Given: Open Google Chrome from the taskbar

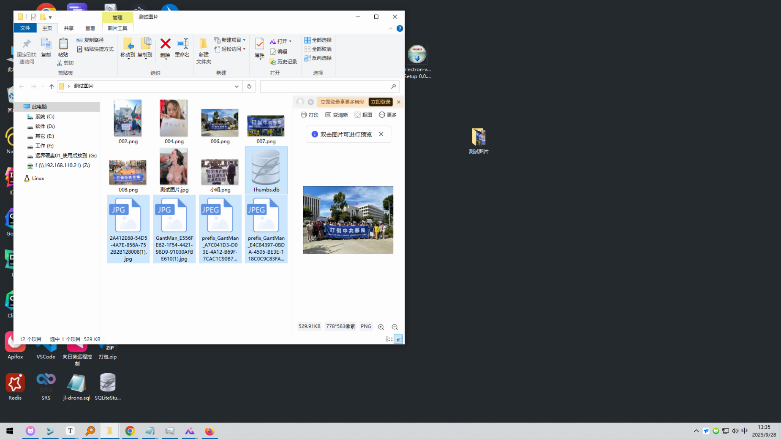Looking at the screenshot, I should [x=130, y=431].
